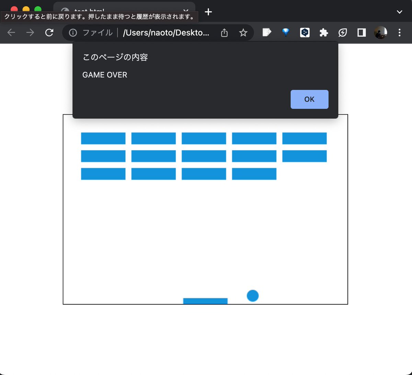Open the site information icon in address bar

pos(73,33)
